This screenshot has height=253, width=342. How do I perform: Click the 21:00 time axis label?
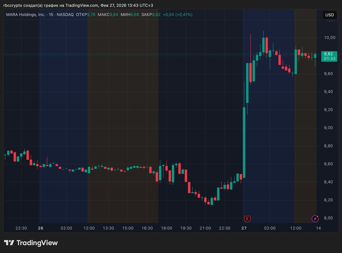click(205, 228)
